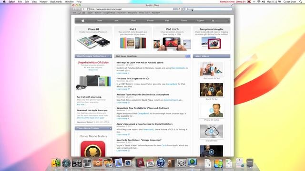Open iCal calendar showing 28 in Dock

(150, 163)
